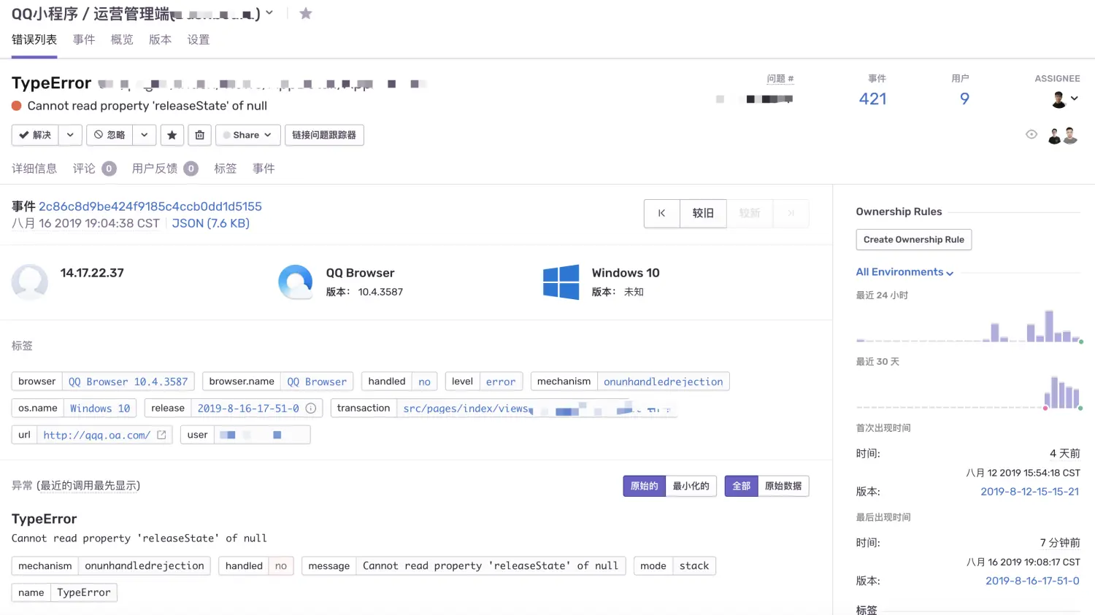
Task: Toggle the eye subscription icon
Action: coord(1031,134)
